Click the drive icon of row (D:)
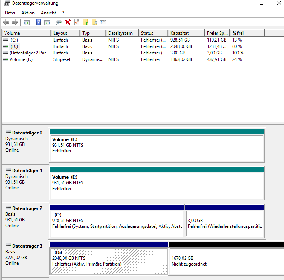The height and width of the screenshot is (280, 284). coord(6,46)
